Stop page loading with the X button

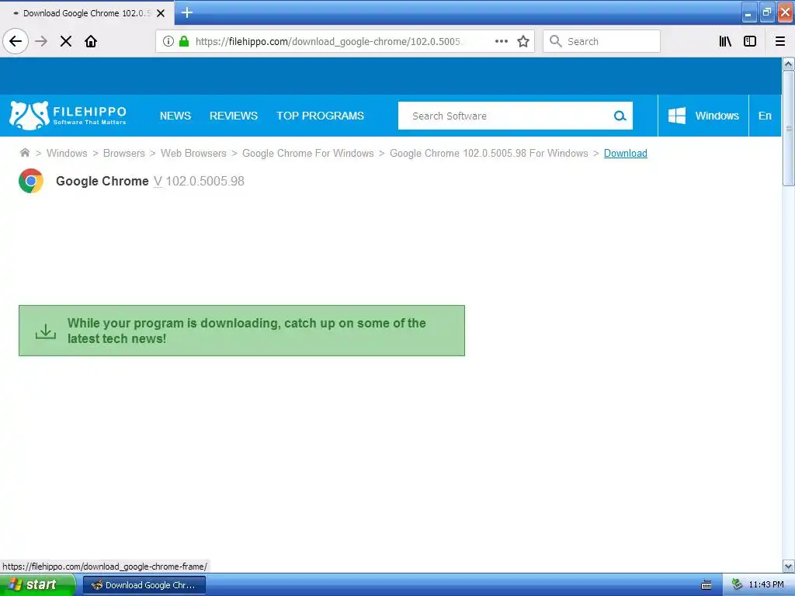coord(66,41)
